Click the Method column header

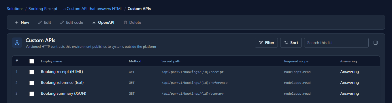point(135,61)
